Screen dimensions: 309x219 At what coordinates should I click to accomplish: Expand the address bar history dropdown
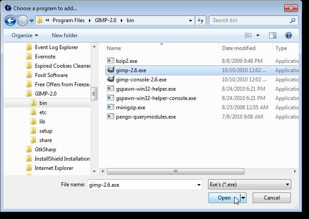(190, 20)
